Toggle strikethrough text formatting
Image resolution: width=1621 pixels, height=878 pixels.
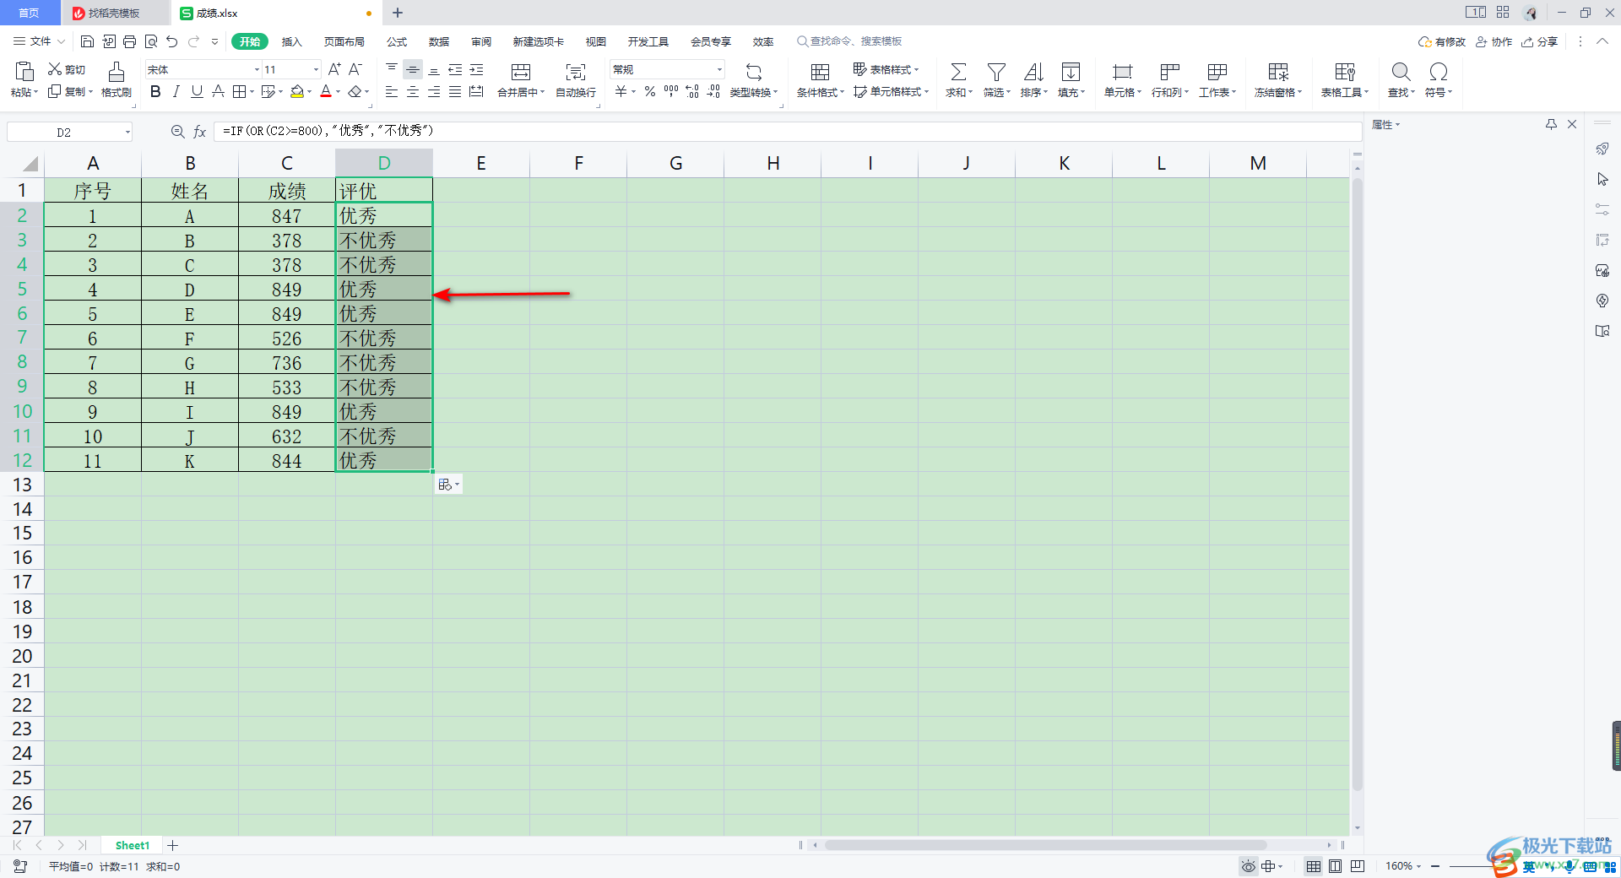click(x=218, y=91)
